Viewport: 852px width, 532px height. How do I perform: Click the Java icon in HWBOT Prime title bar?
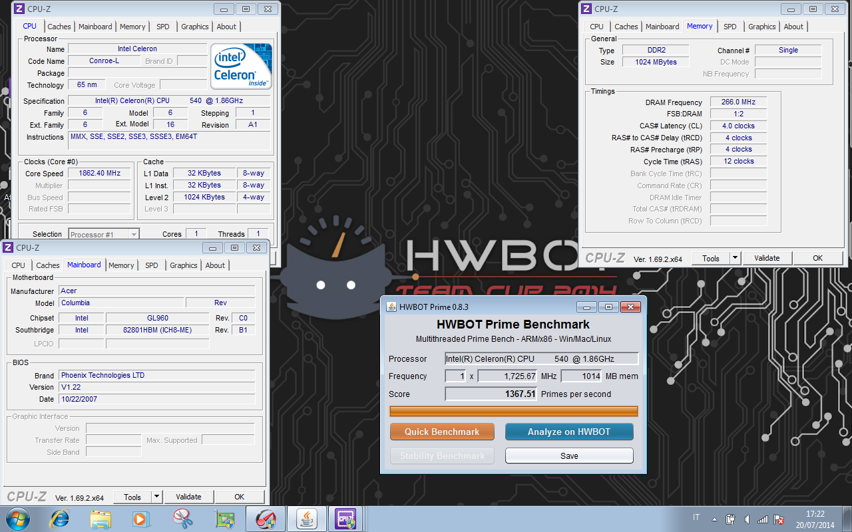[x=391, y=307]
